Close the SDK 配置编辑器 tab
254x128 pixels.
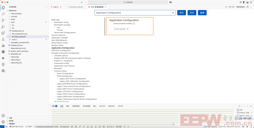[x=105, y=7]
